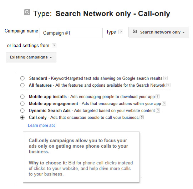The height and width of the screenshot is (189, 193).
Task: Click the Campaign name input field
Action: coord(71,33)
